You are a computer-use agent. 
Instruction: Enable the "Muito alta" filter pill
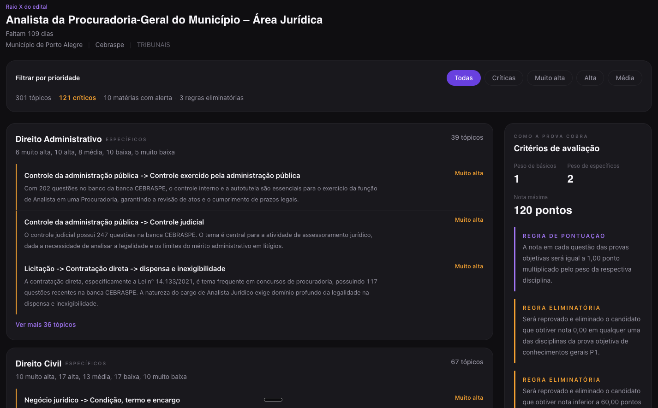[x=550, y=78]
